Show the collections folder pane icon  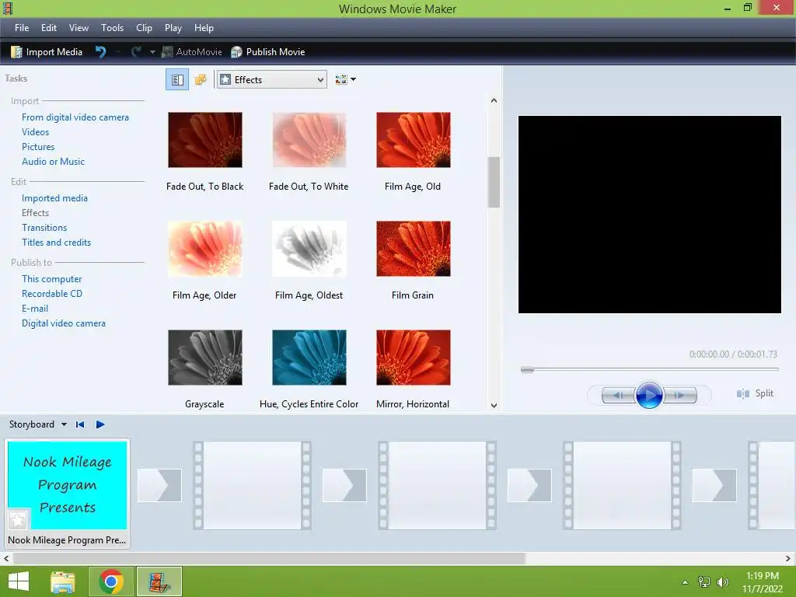coord(201,80)
